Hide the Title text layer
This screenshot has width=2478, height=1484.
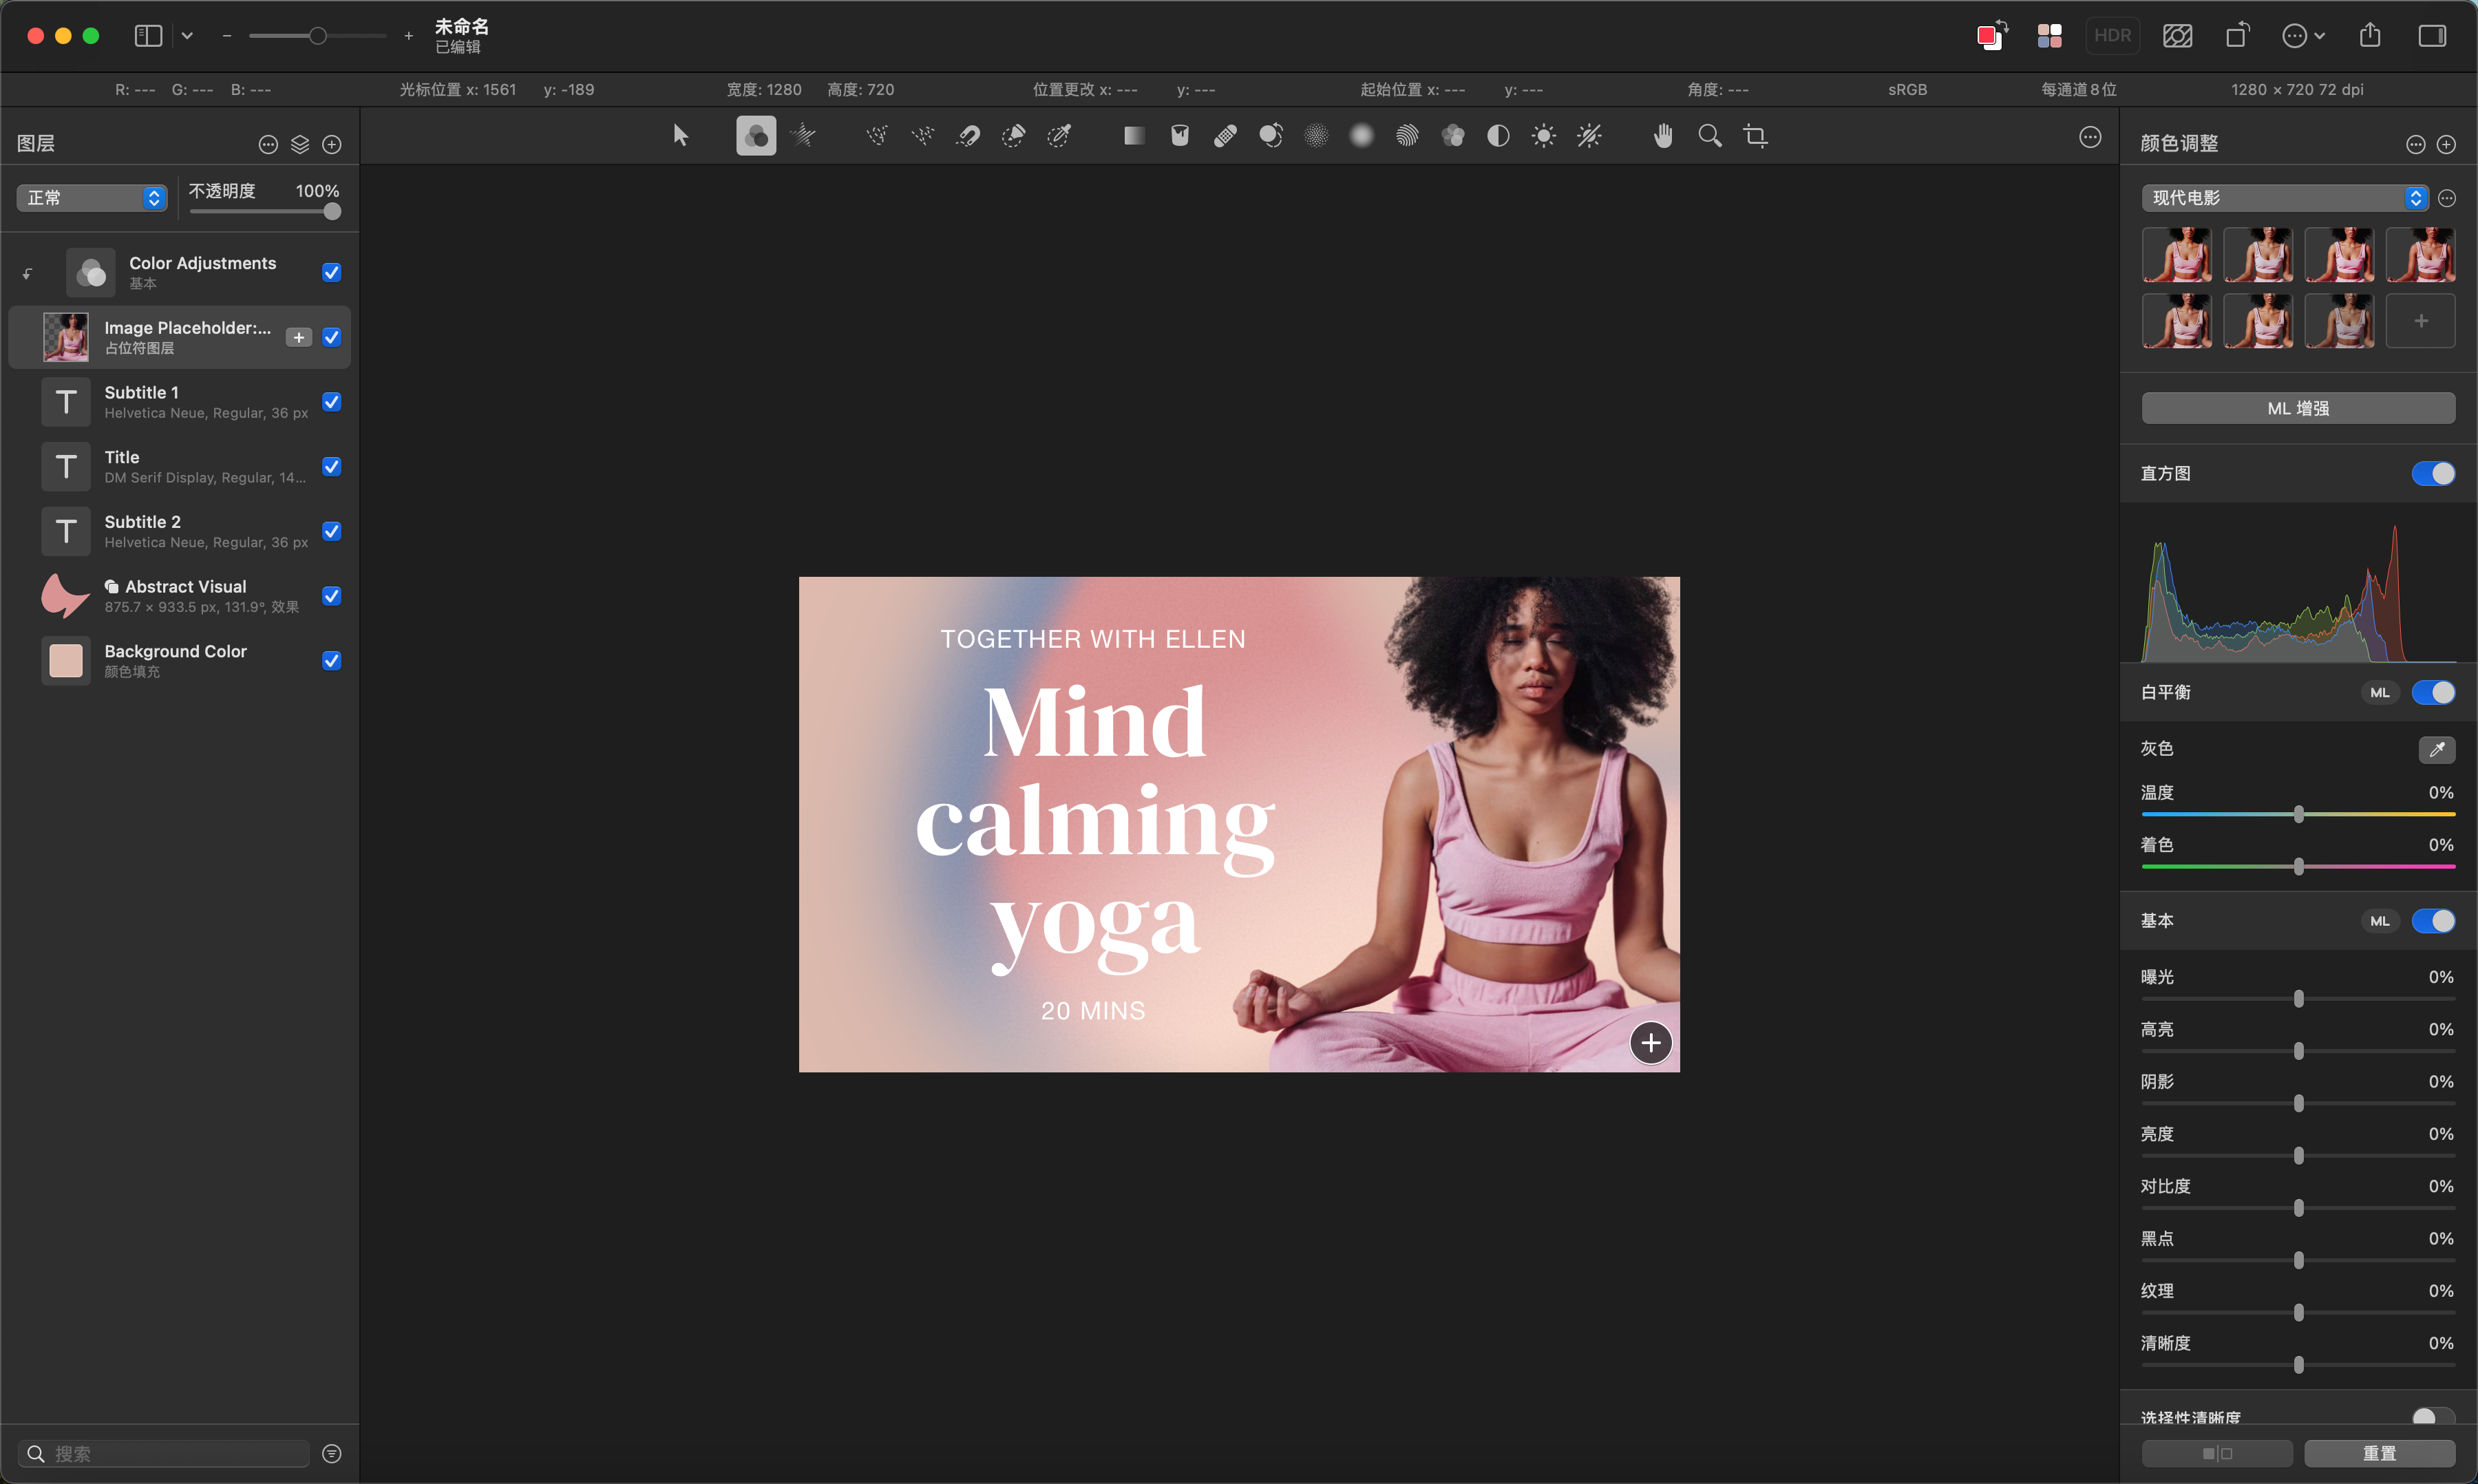pos(332,466)
